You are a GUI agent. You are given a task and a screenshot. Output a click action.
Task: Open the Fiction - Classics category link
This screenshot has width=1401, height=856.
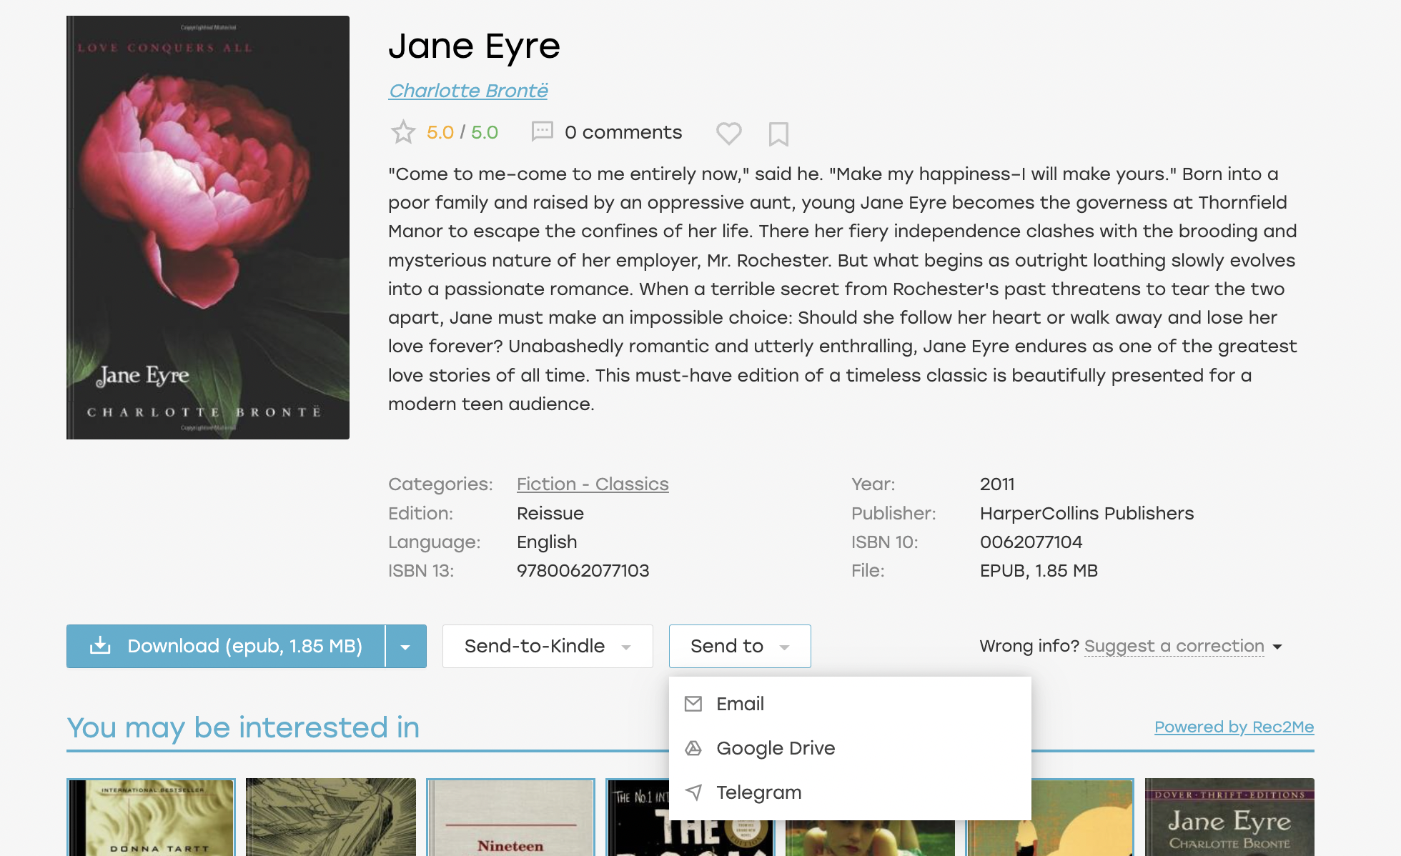click(x=593, y=484)
